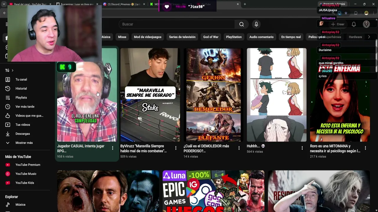378x212 pixels.
Task: Select the Hardware filter chip
Action: click(x=355, y=37)
